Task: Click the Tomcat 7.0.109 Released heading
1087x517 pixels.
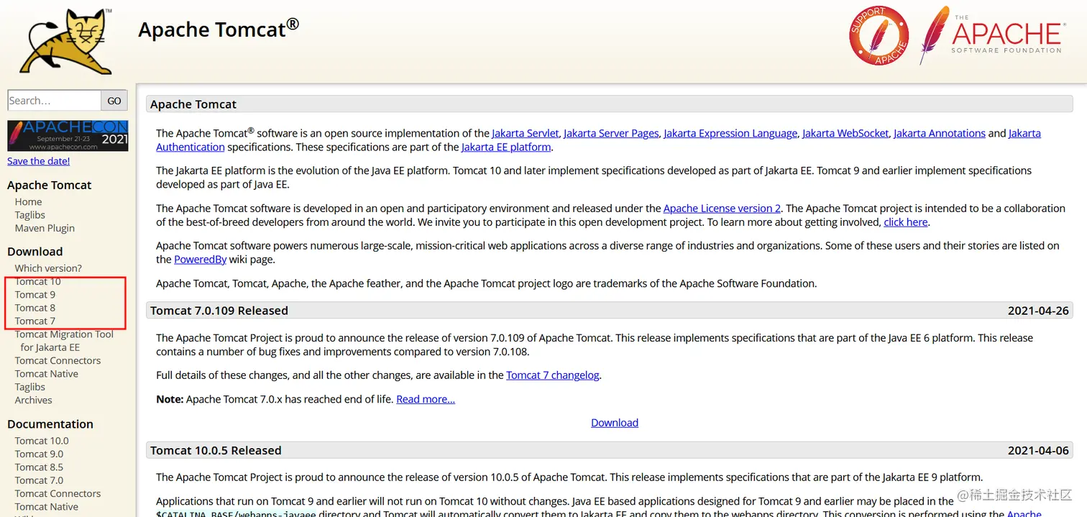Action: click(x=219, y=311)
